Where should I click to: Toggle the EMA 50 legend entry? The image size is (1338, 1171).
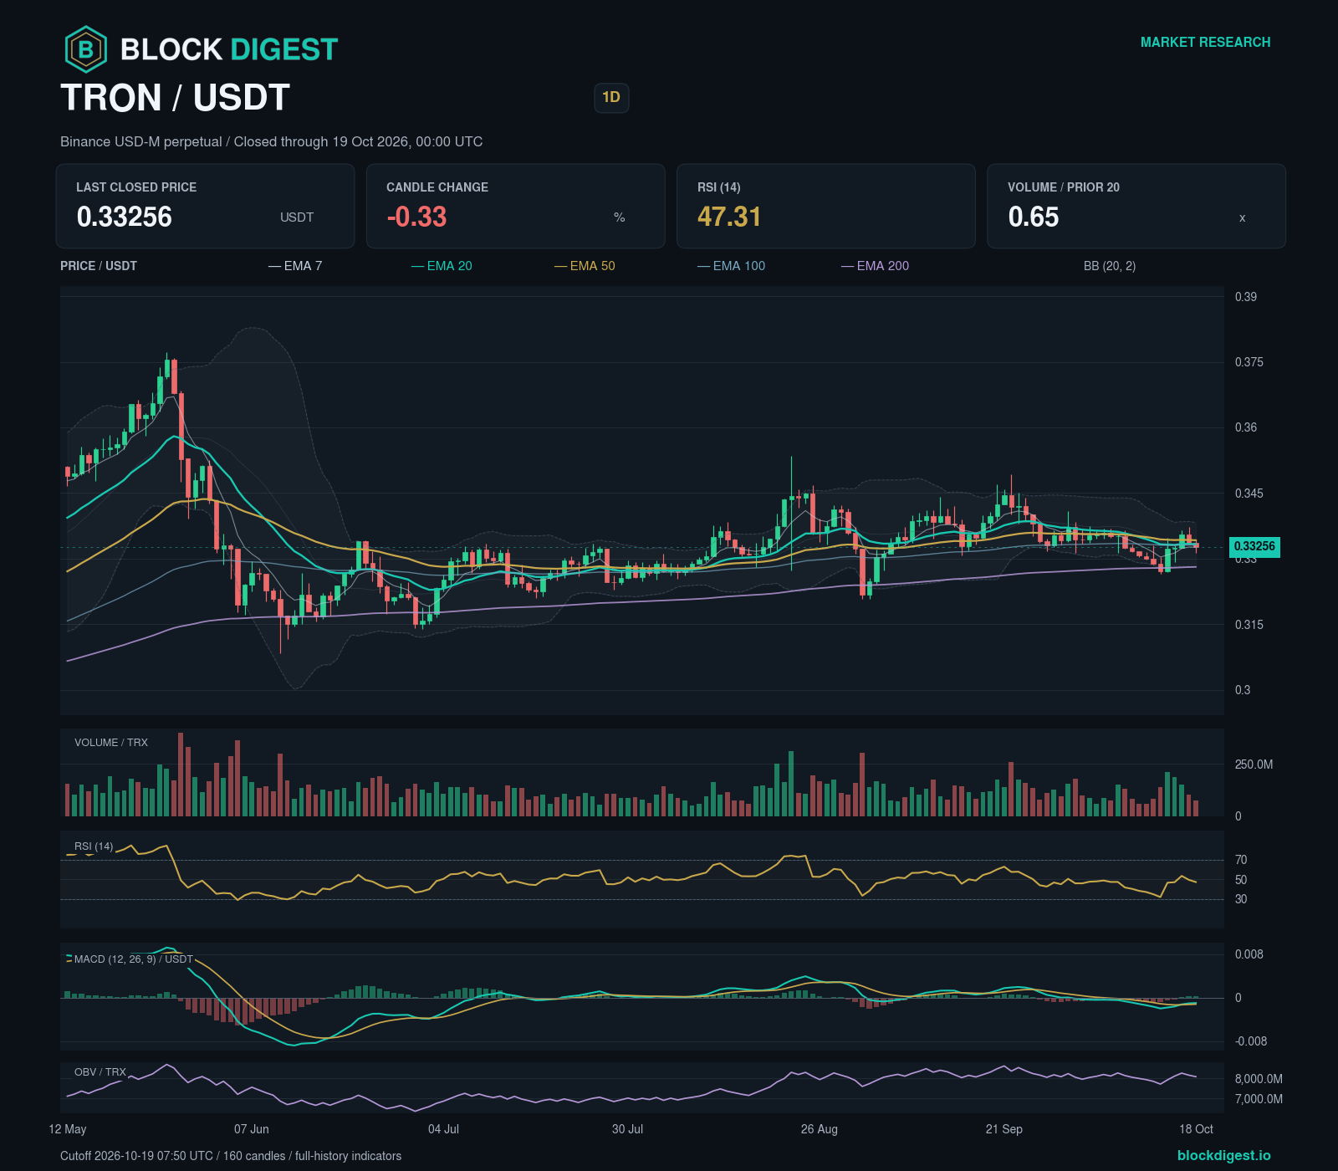[585, 266]
